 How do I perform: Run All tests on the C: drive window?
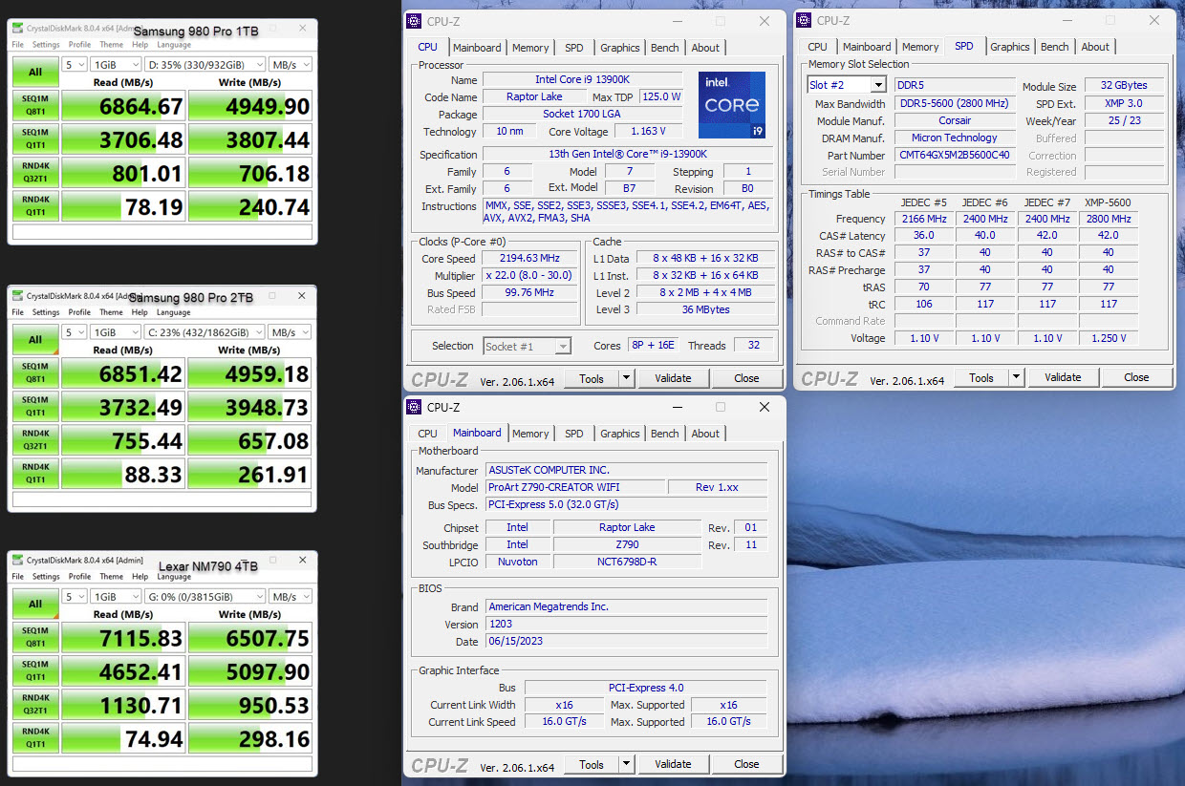[35, 339]
